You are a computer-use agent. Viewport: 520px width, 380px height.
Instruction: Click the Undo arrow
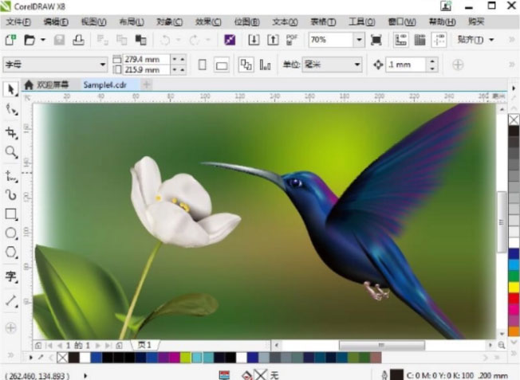pyautogui.click(x=165, y=40)
